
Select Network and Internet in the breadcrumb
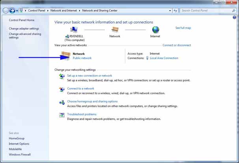[63, 11]
